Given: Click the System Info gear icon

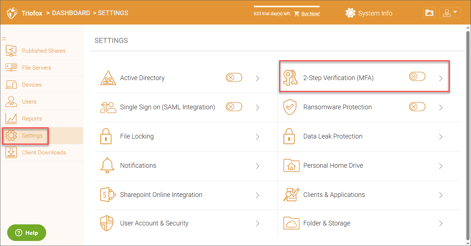Looking at the screenshot, I should coord(350,13).
